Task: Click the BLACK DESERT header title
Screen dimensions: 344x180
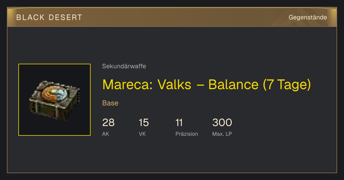Action: pos(49,17)
